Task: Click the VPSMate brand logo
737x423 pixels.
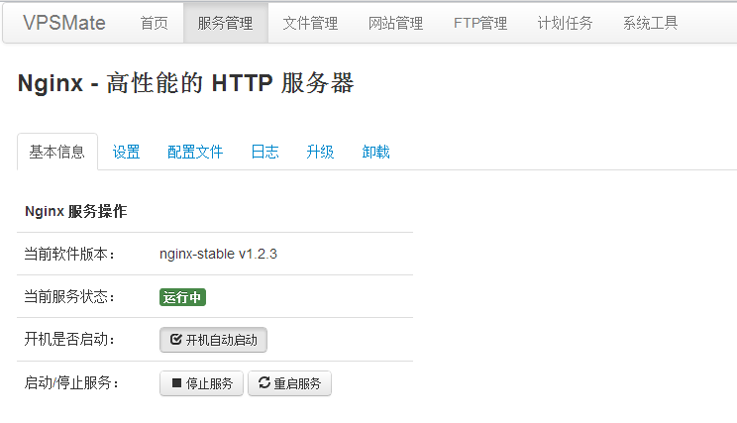Action: click(x=63, y=23)
